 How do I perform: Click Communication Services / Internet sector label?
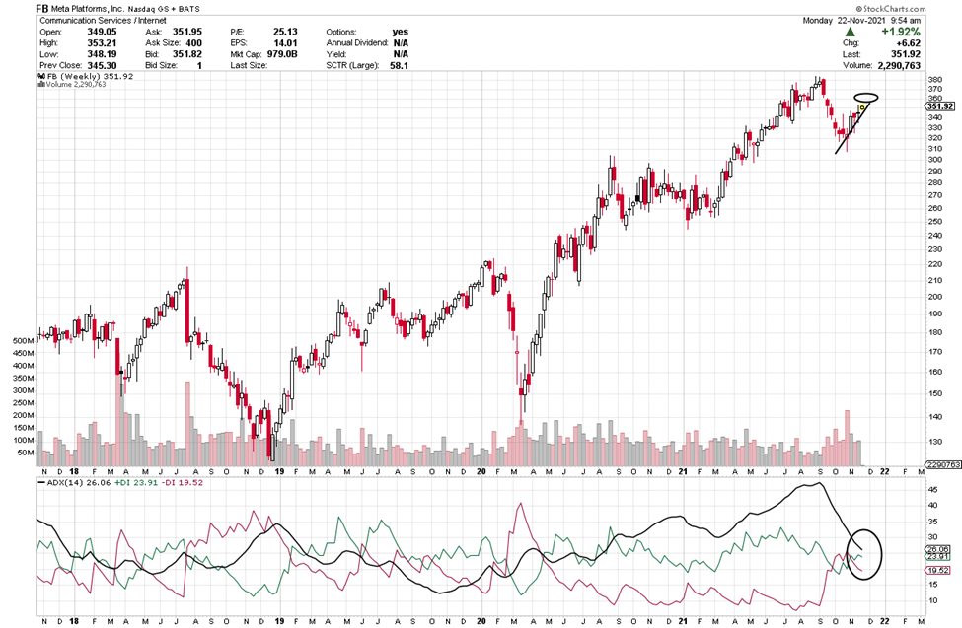coord(103,21)
